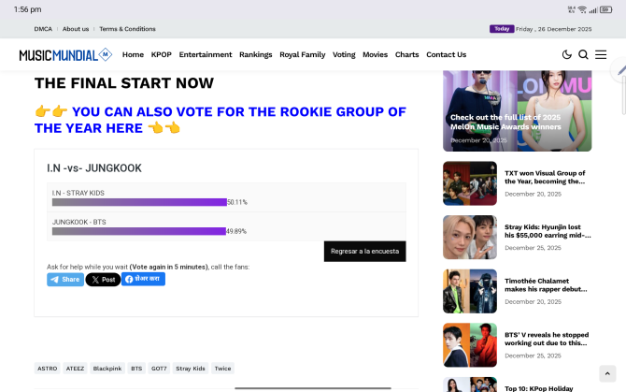Select the Blackpink tag

tap(107, 369)
